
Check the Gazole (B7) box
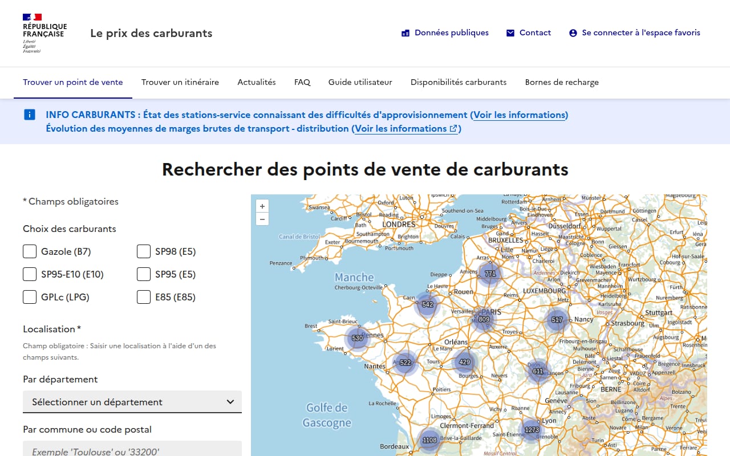pos(30,251)
